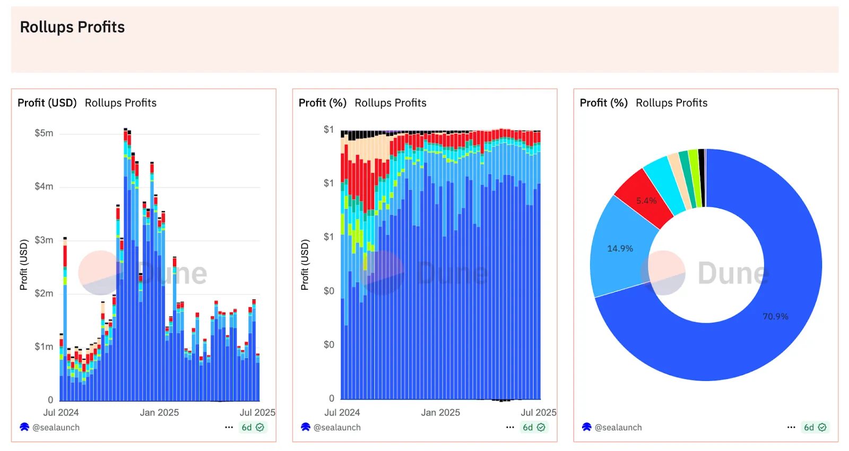849x451 pixels.
Task: Click the title of the donut Profit (%) chart
Action: (x=644, y=103)
